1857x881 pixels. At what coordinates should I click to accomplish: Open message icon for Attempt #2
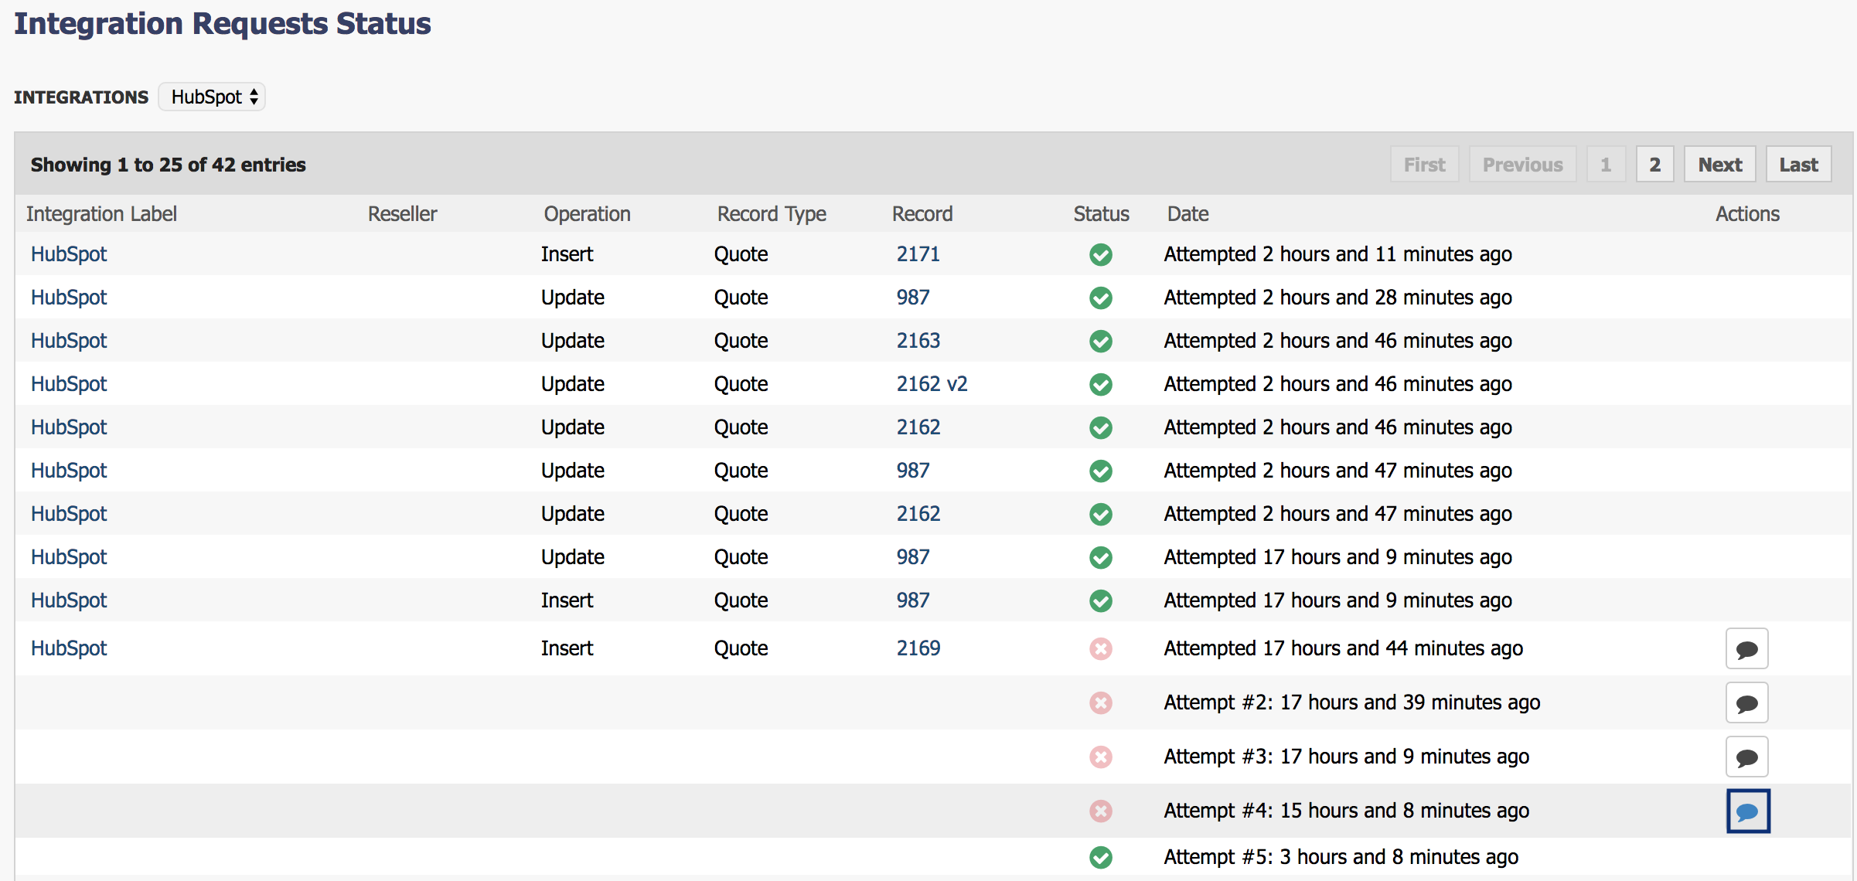[1746, 702]
